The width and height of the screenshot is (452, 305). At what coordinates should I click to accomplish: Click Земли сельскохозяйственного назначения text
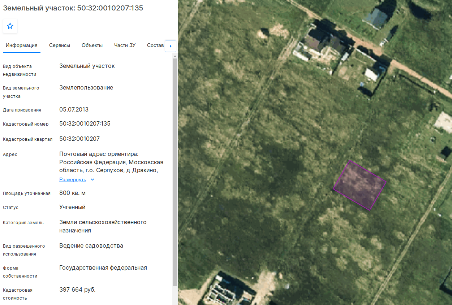(x=103, y=226)
